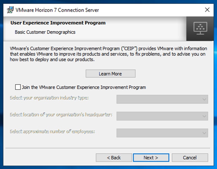Viewport: 217px width, 169px height.
Task: Open the number of employees dropdown
Action: click(162, 133)
